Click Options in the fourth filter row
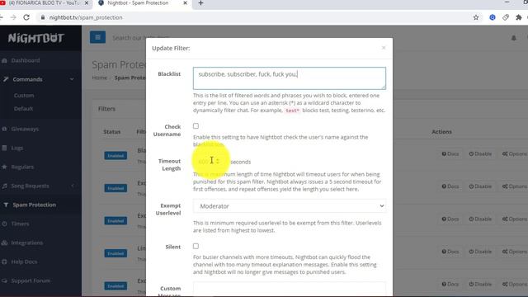The image size is (528, 297). (x=515, y=252)
